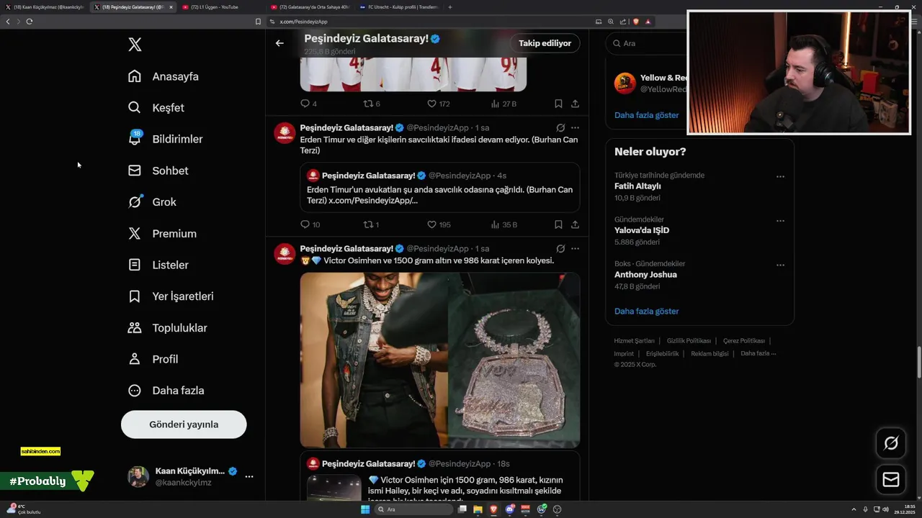
Task: Expand the Daha fazla menu
Action: pos(166,391)
